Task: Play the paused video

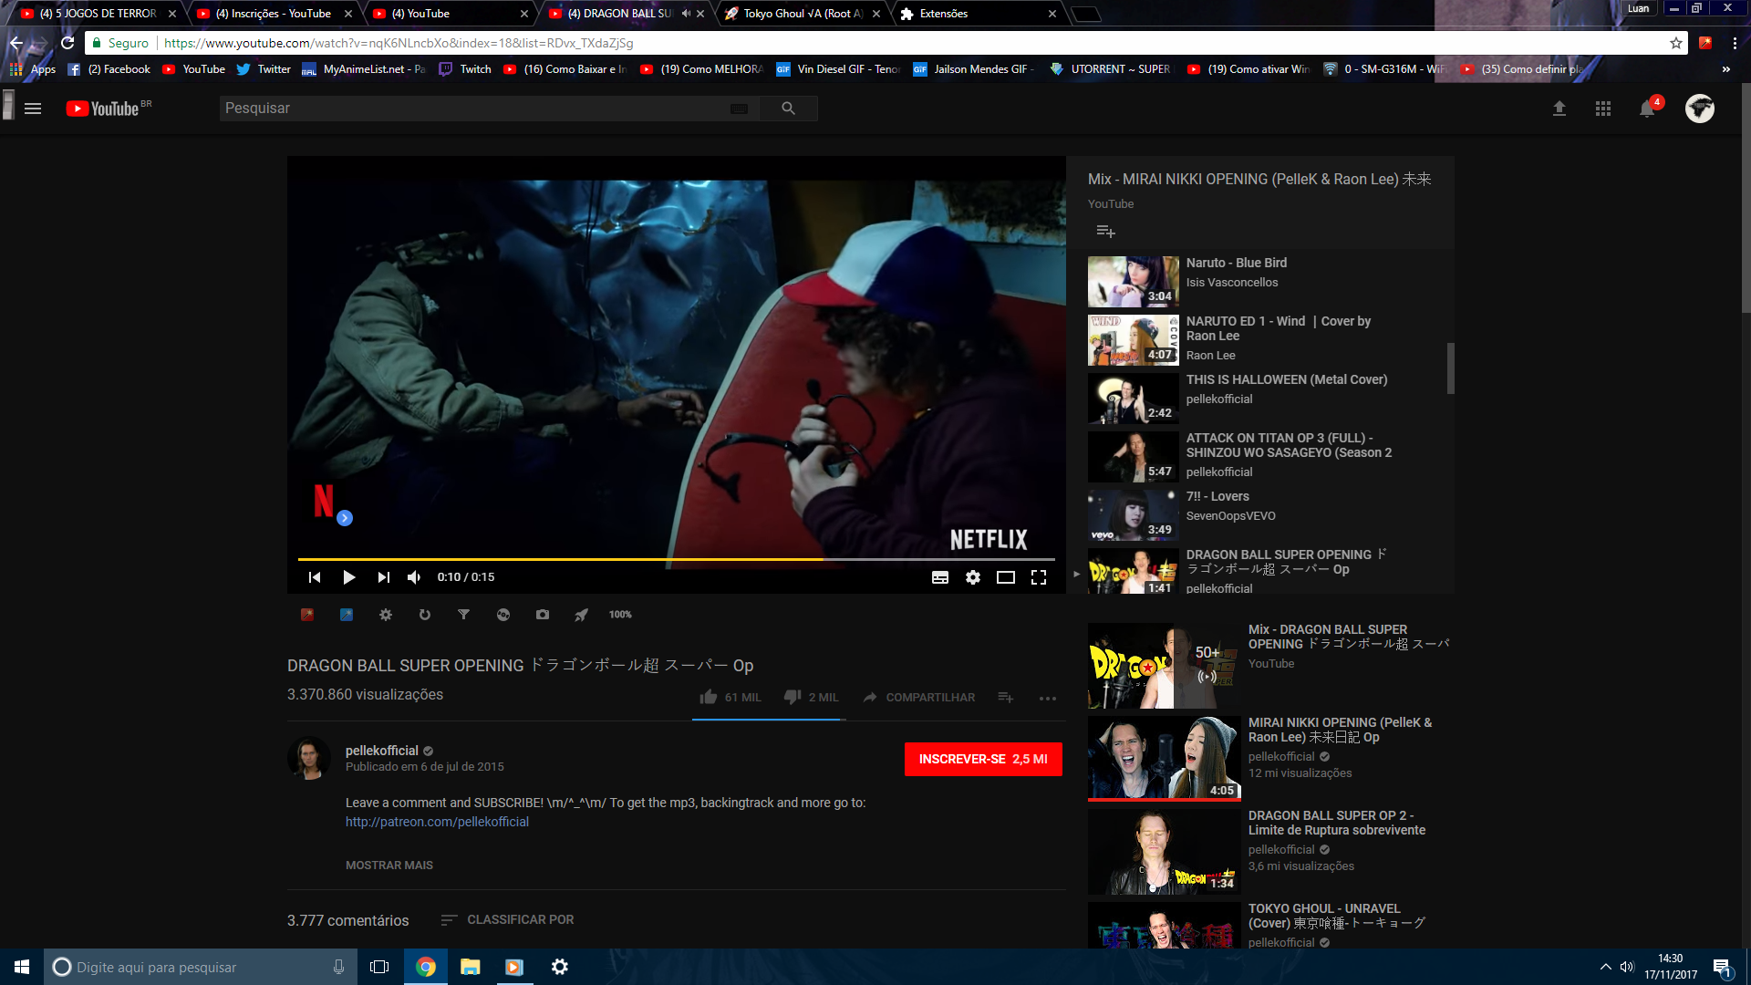Action: [348, 577]
